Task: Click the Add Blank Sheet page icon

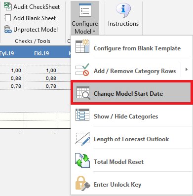Action: click(x=7, y=18)
